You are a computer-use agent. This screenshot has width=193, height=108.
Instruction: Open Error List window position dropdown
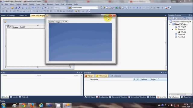pos(161,73)
